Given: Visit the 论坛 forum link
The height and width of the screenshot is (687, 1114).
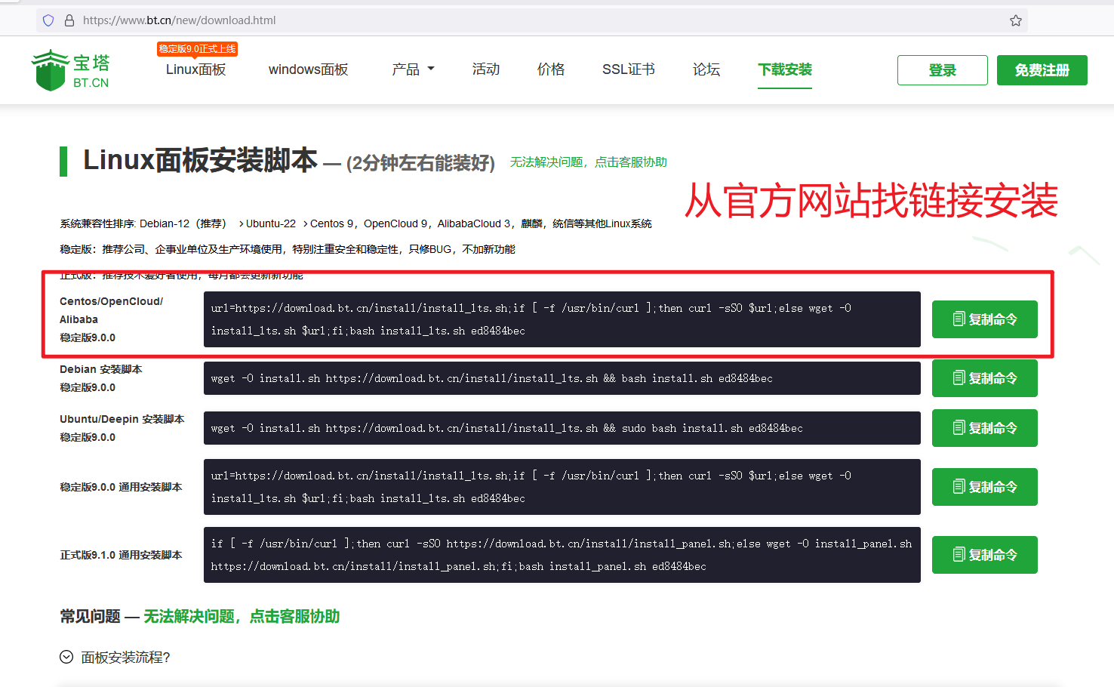Looking at the screenshot, I should [x=706, y=69].
